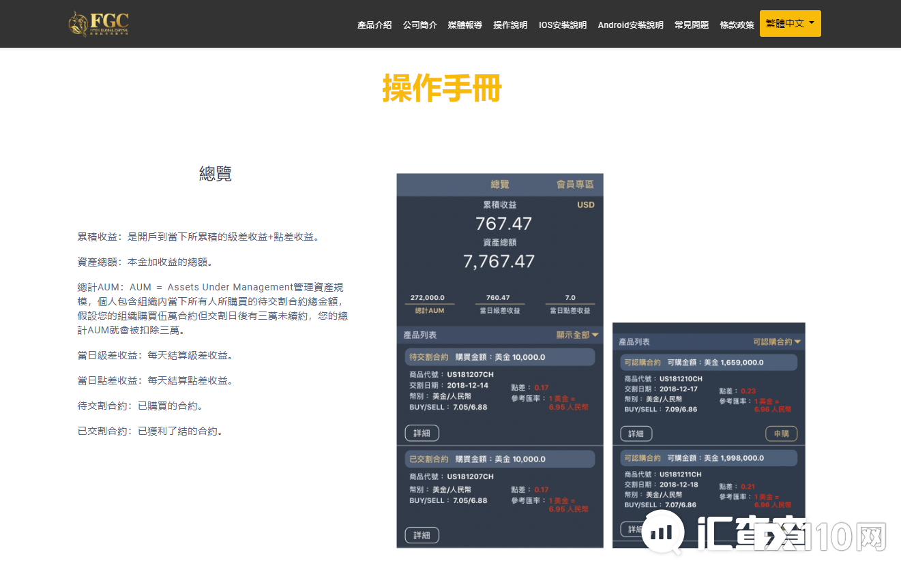Navigate to 媒體報導

464,24
